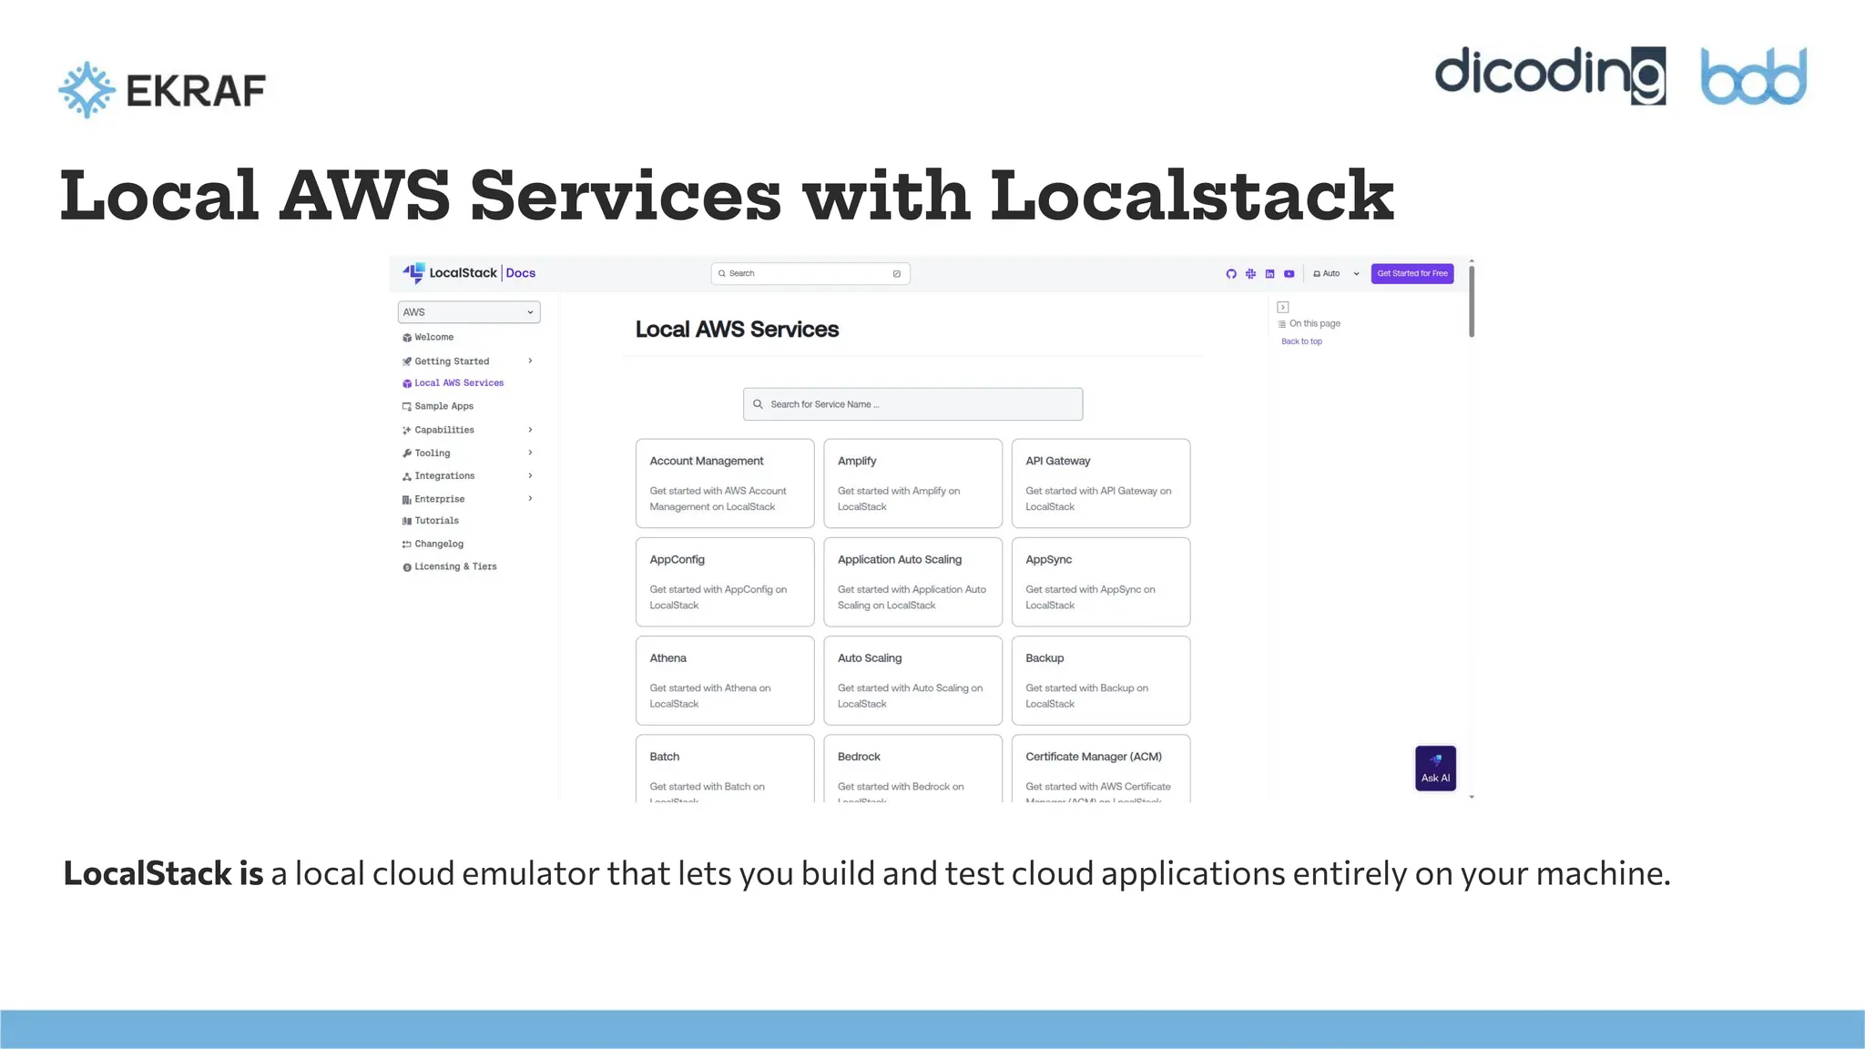Open the AppSync service card
The width and height of the screenshot is (1865, 1049).
point(1101,582)
